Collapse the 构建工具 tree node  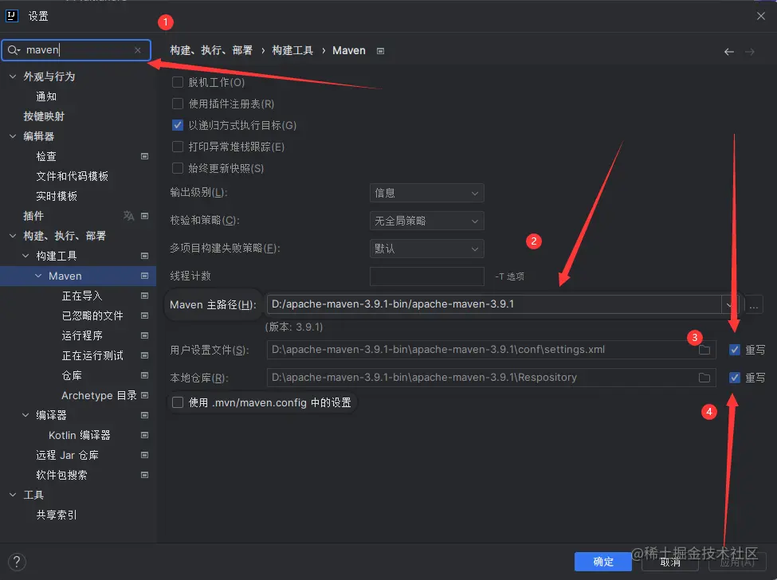pyautogui.click(x=26, y=256)
